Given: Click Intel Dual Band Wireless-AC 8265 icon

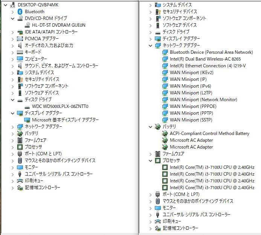Looking at the screenshot, I should (x=165, y=59).
